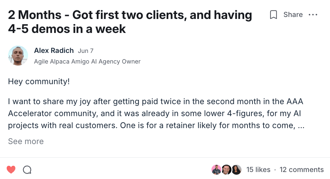Open Alex Radich's profile name link
330x179 pixels.
(x=54, y=51)
